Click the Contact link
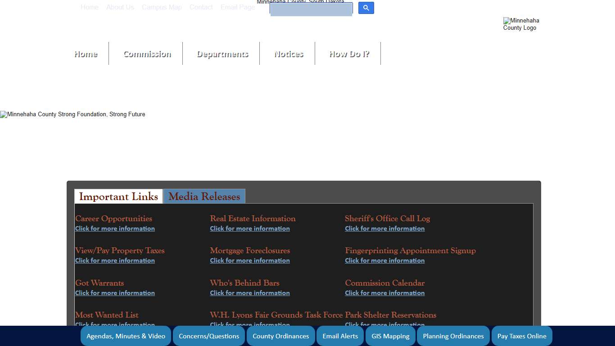Screen dimensions: 615x346 201,7
